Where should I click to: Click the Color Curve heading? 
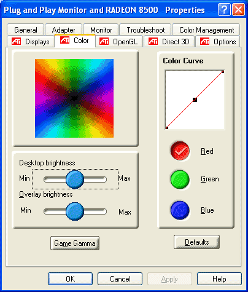[183, 61]
